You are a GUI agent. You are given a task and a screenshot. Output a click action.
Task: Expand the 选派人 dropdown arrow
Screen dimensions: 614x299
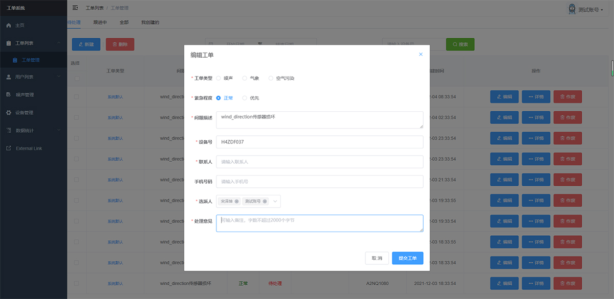click(x=275, y=202)
